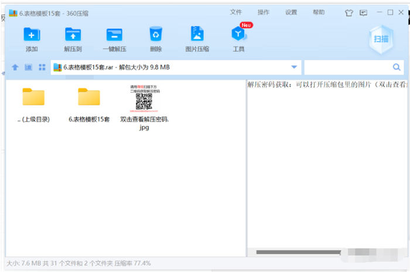Image resolution: width=410 pixels, height=272 pixels.
Task: Open the 文件 (File) menu
Action: coord(236,12)
